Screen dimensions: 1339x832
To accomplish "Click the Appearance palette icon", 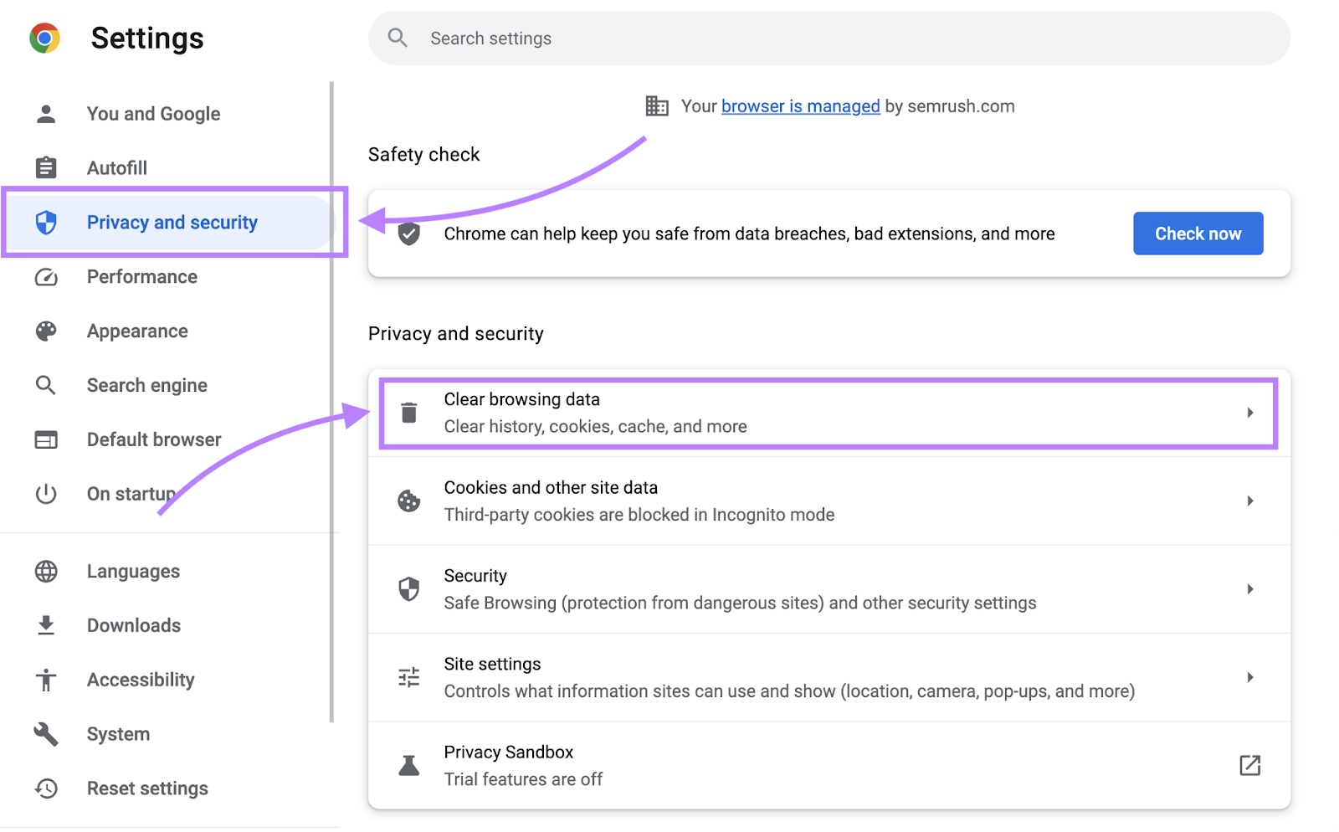I will point(46,331).
